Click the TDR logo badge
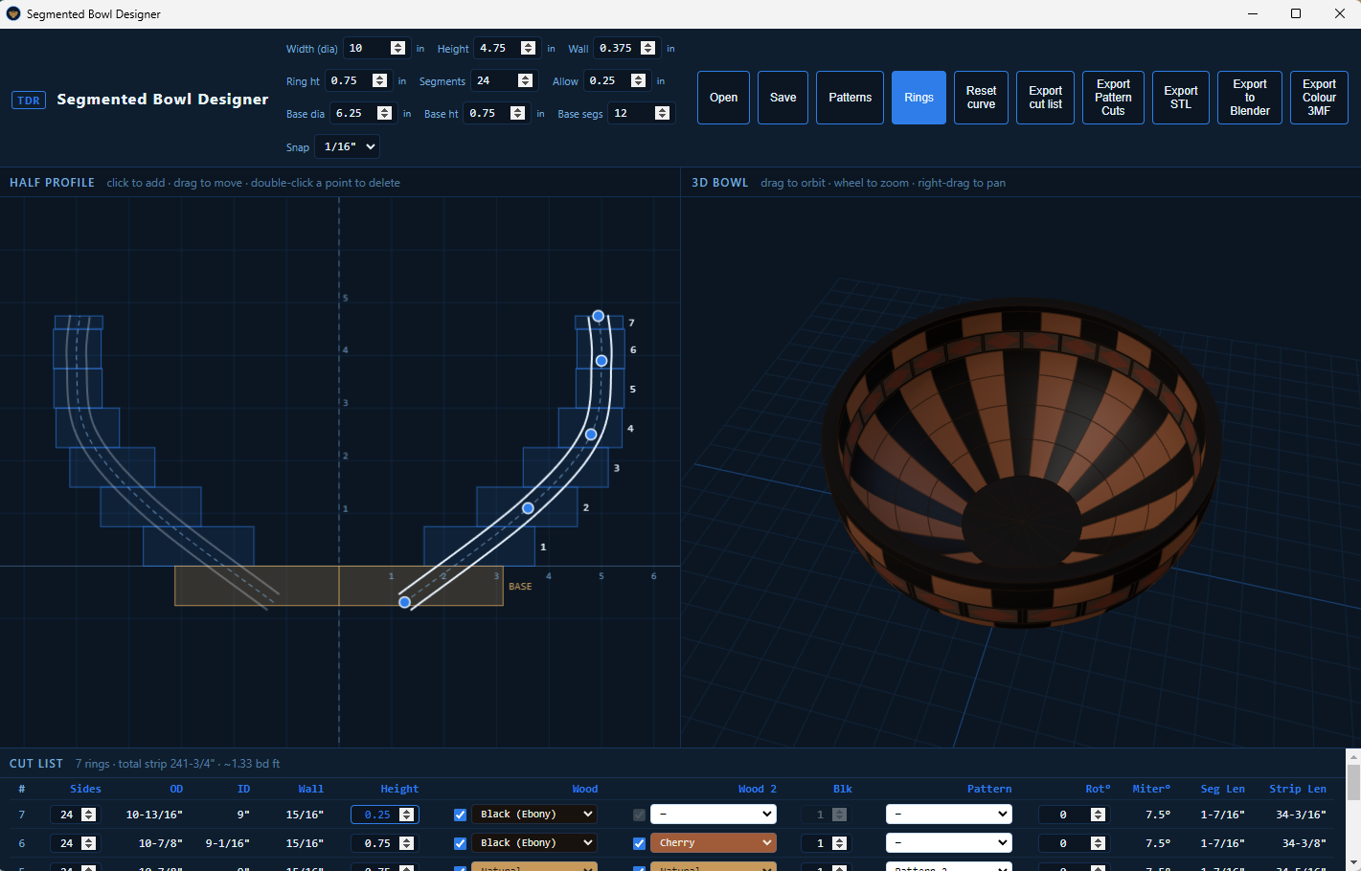Image resolution: width=1361 pixels, height=871 pixels. click(x=29, y=100)
